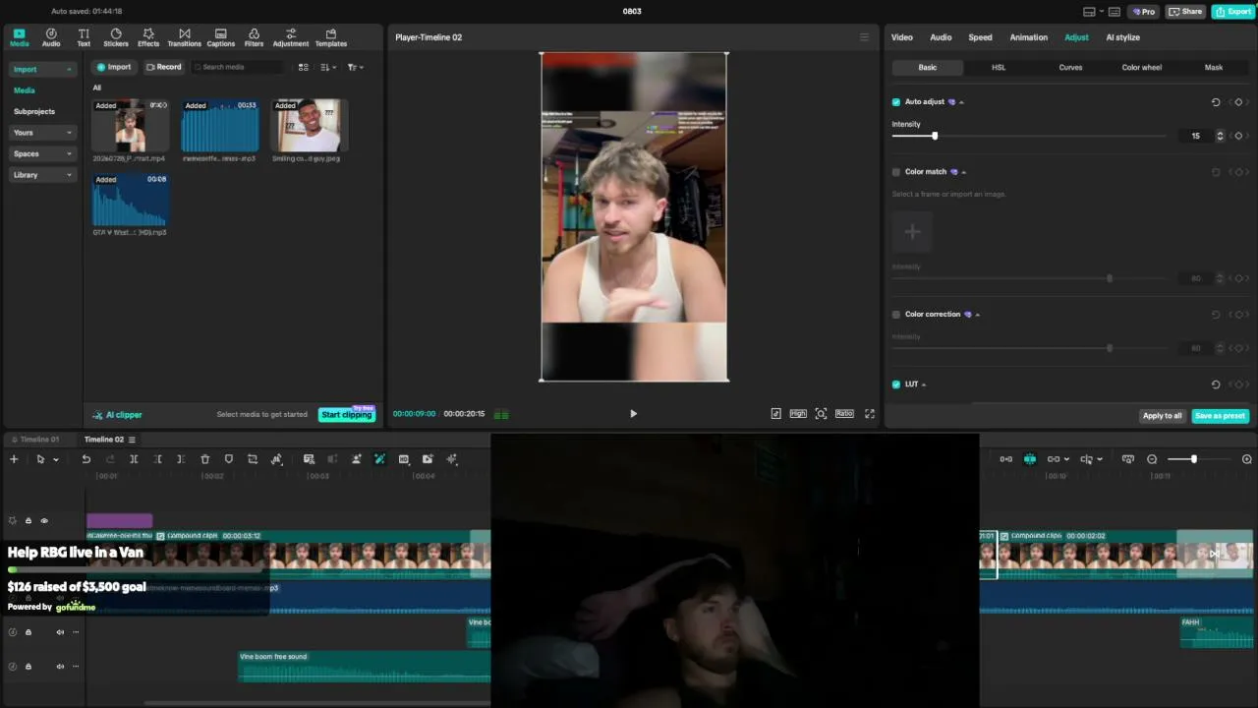Mute the bottom Vine boom audio track

pyautogui.click(x=60, y=667)
